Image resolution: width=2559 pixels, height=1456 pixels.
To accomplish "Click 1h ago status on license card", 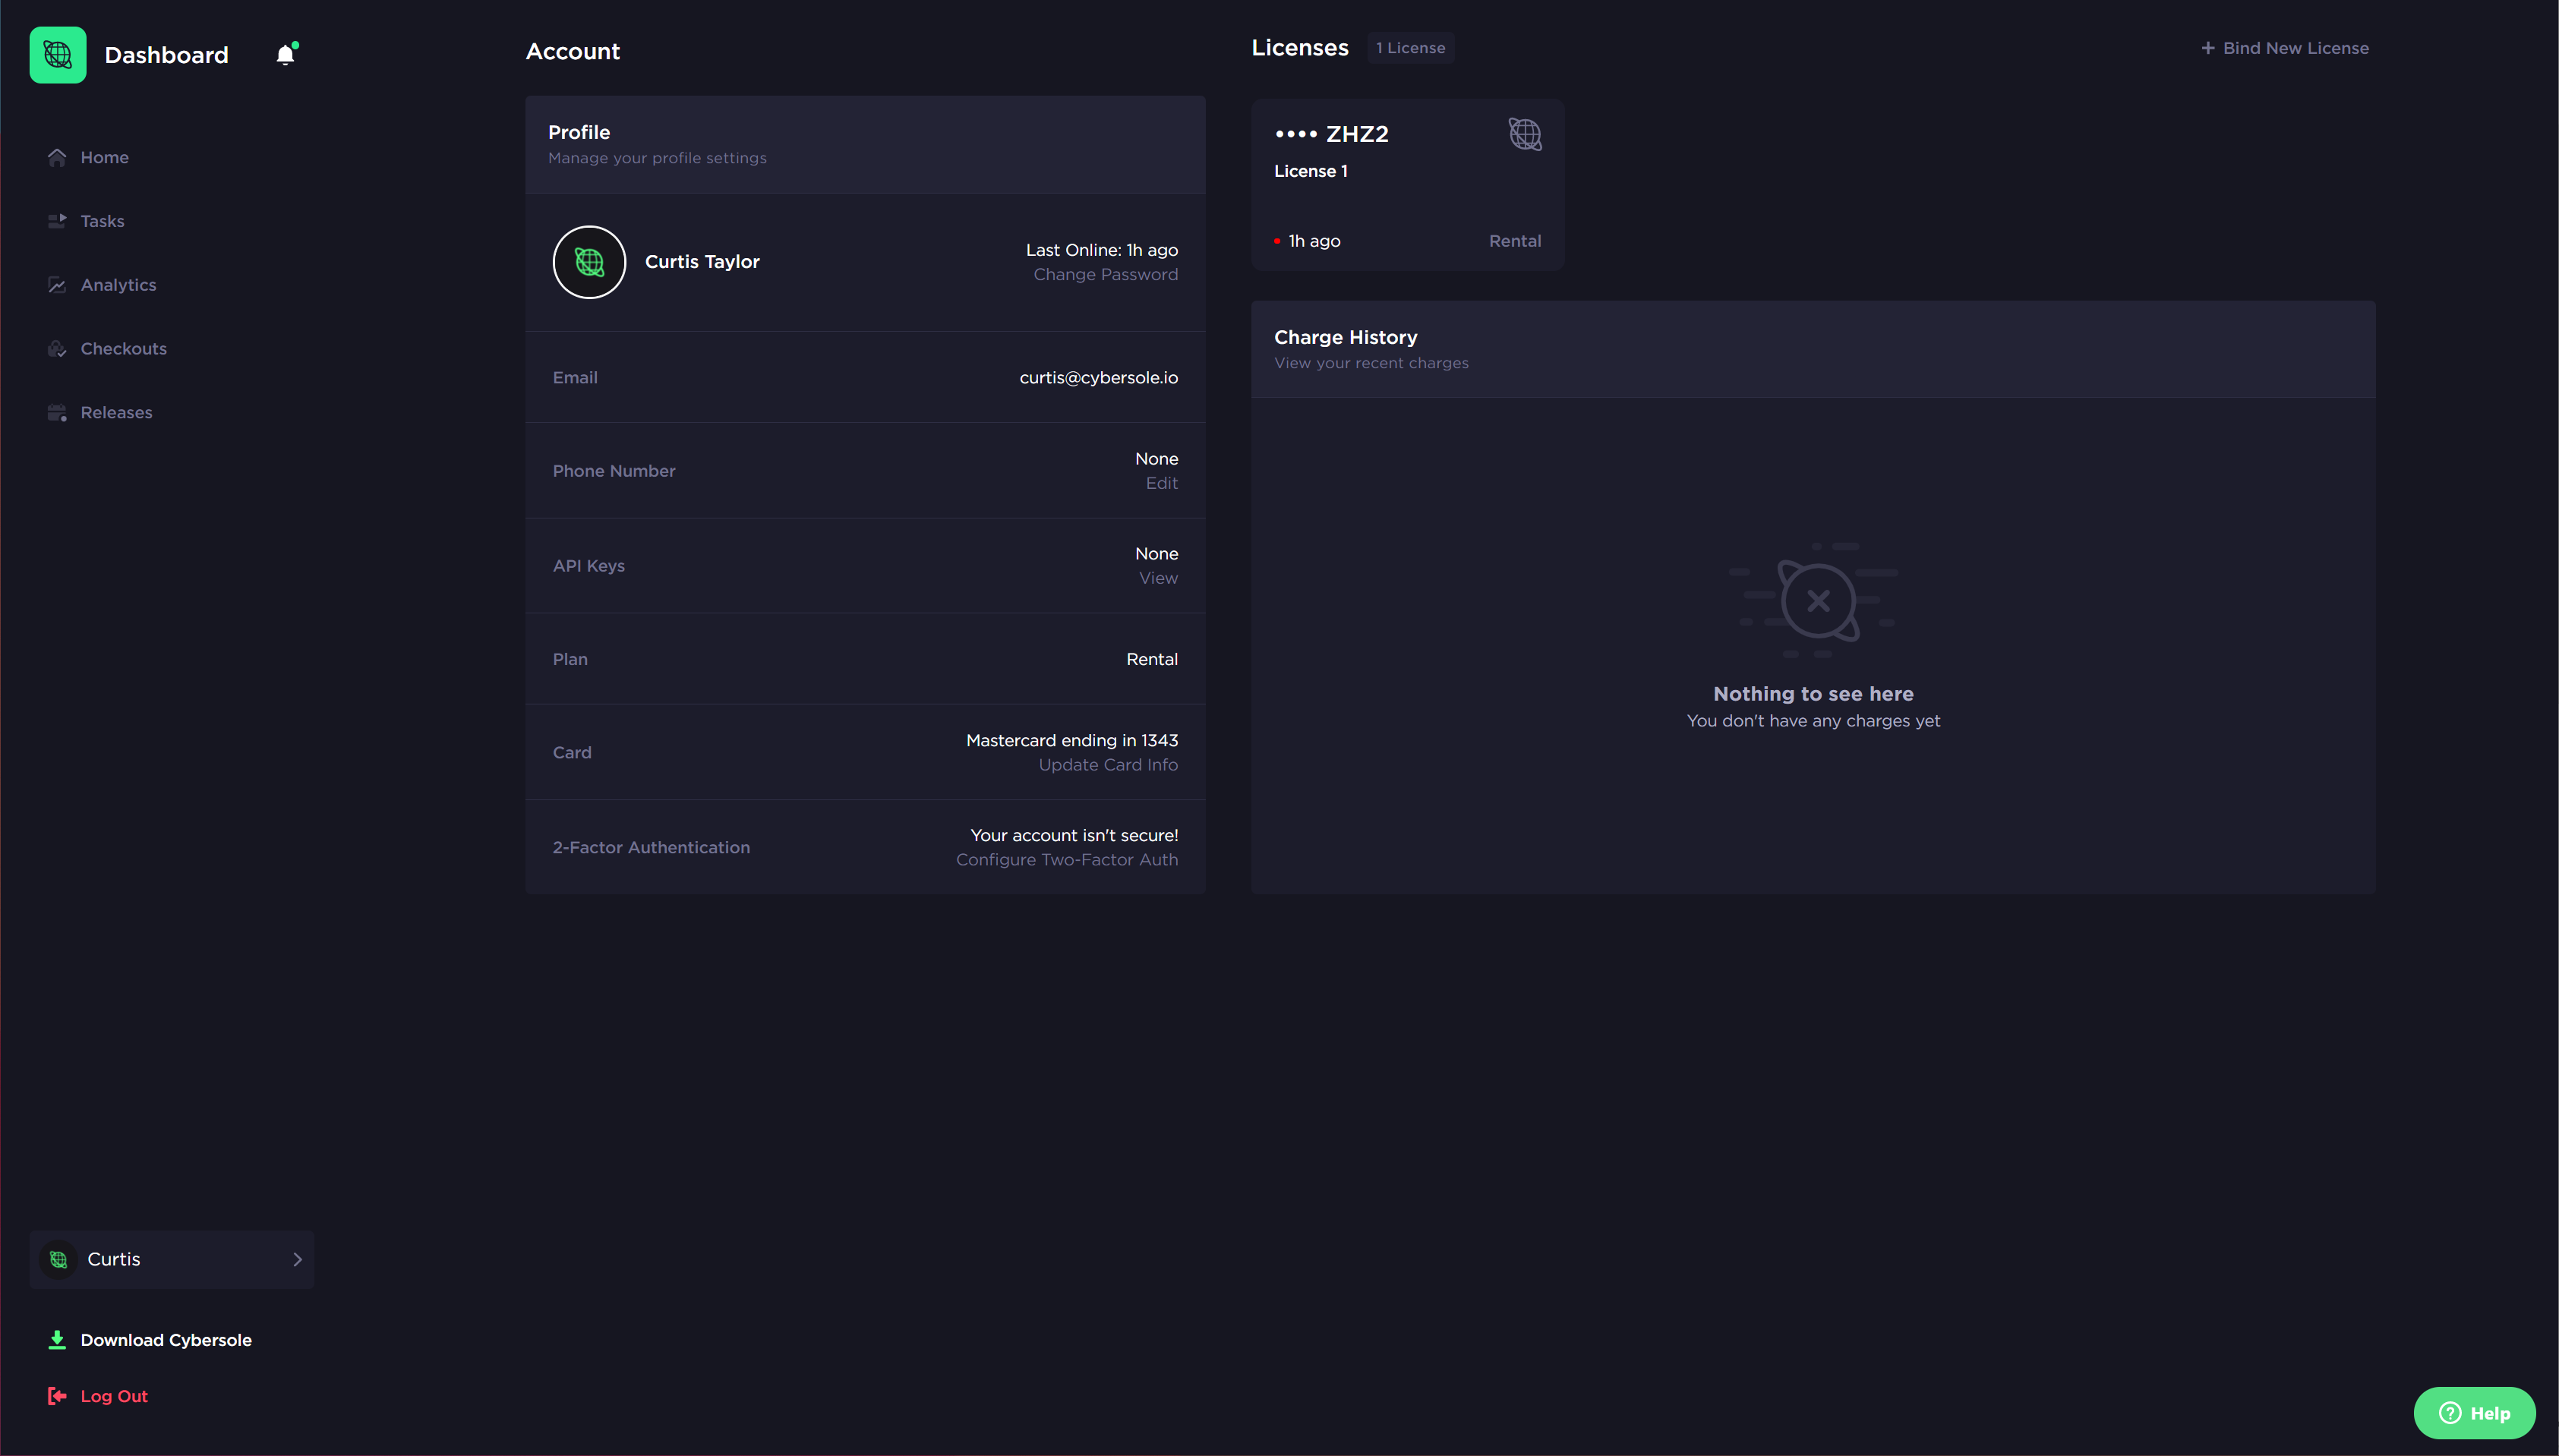I will [1313, 241].
